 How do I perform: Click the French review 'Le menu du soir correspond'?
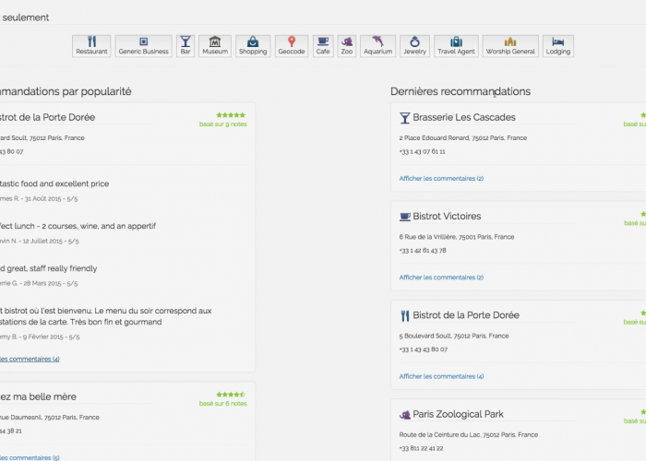[x=106, y=316]
